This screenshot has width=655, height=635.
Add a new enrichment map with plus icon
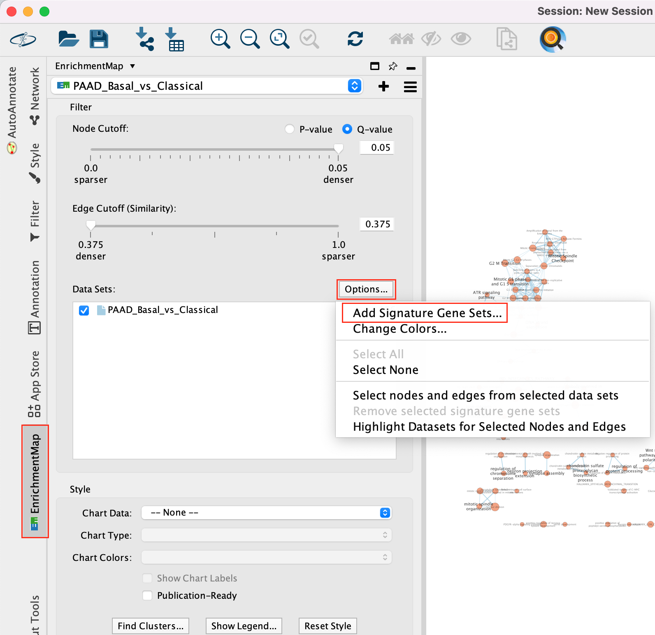383,86
